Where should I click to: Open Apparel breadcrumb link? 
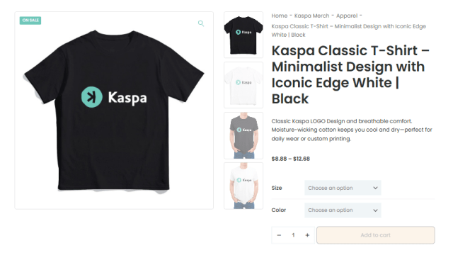(x=347, y=16)
